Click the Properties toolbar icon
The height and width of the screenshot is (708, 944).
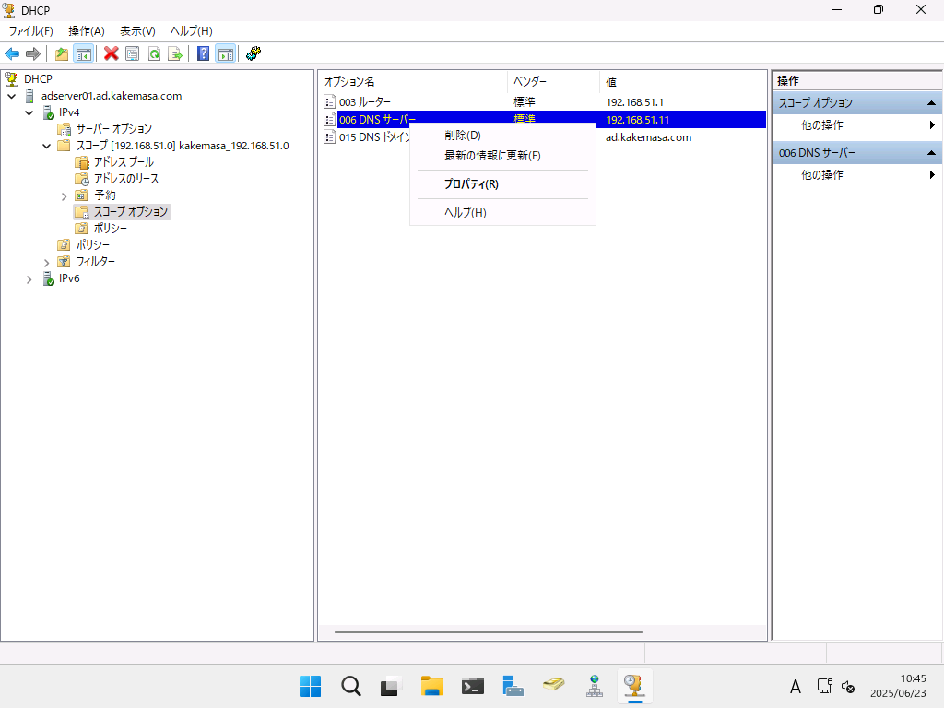tap(133, 54)
